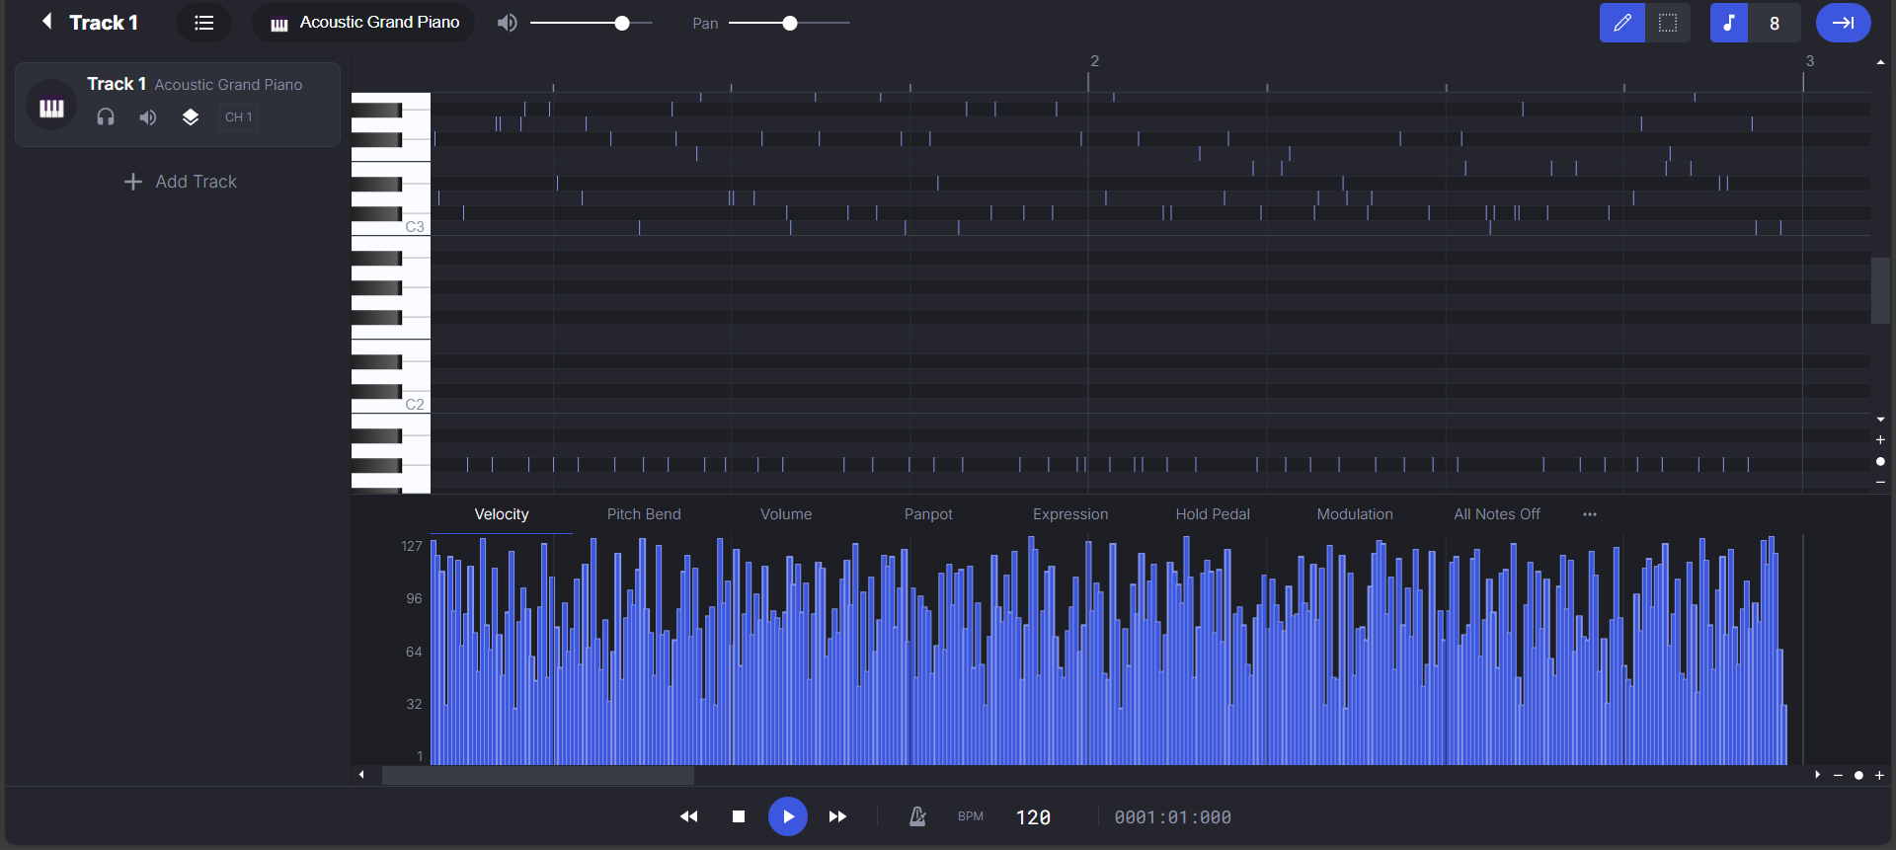Image resolution: width=1896 pixels, height=850 pixels.
Task: Click the fast forward button
Action: [837, 816]
